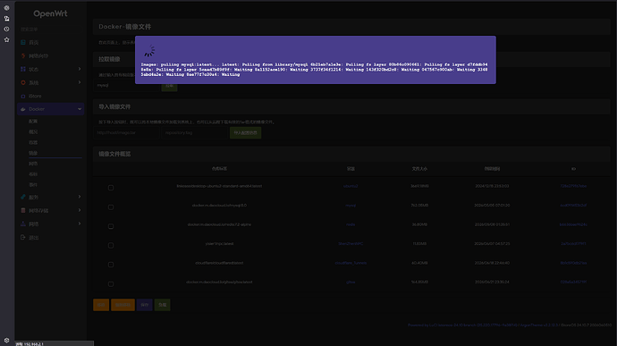Click the purple save button below table
This screenshot has width=617, height=346.
[x=144, y=305]
